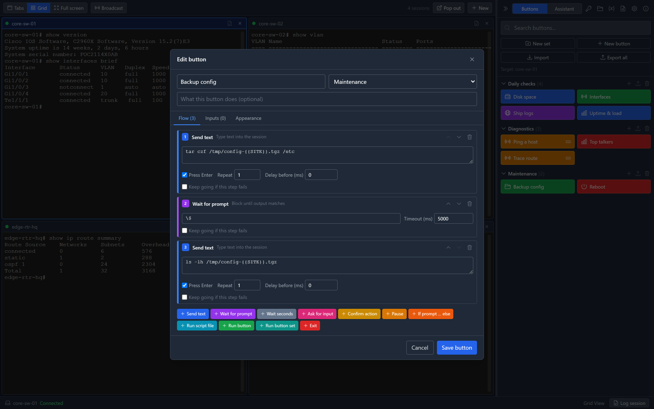
Task: Add an Ask for input step
Action: (x=317, y=314)
